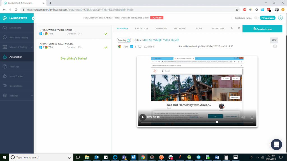
Task: Click the user profile avatar icon
Action: point(281,18)
